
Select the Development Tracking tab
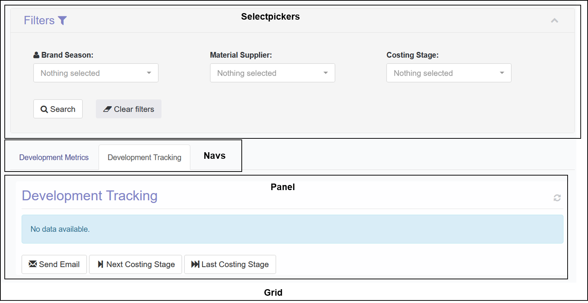pos(144,157)
